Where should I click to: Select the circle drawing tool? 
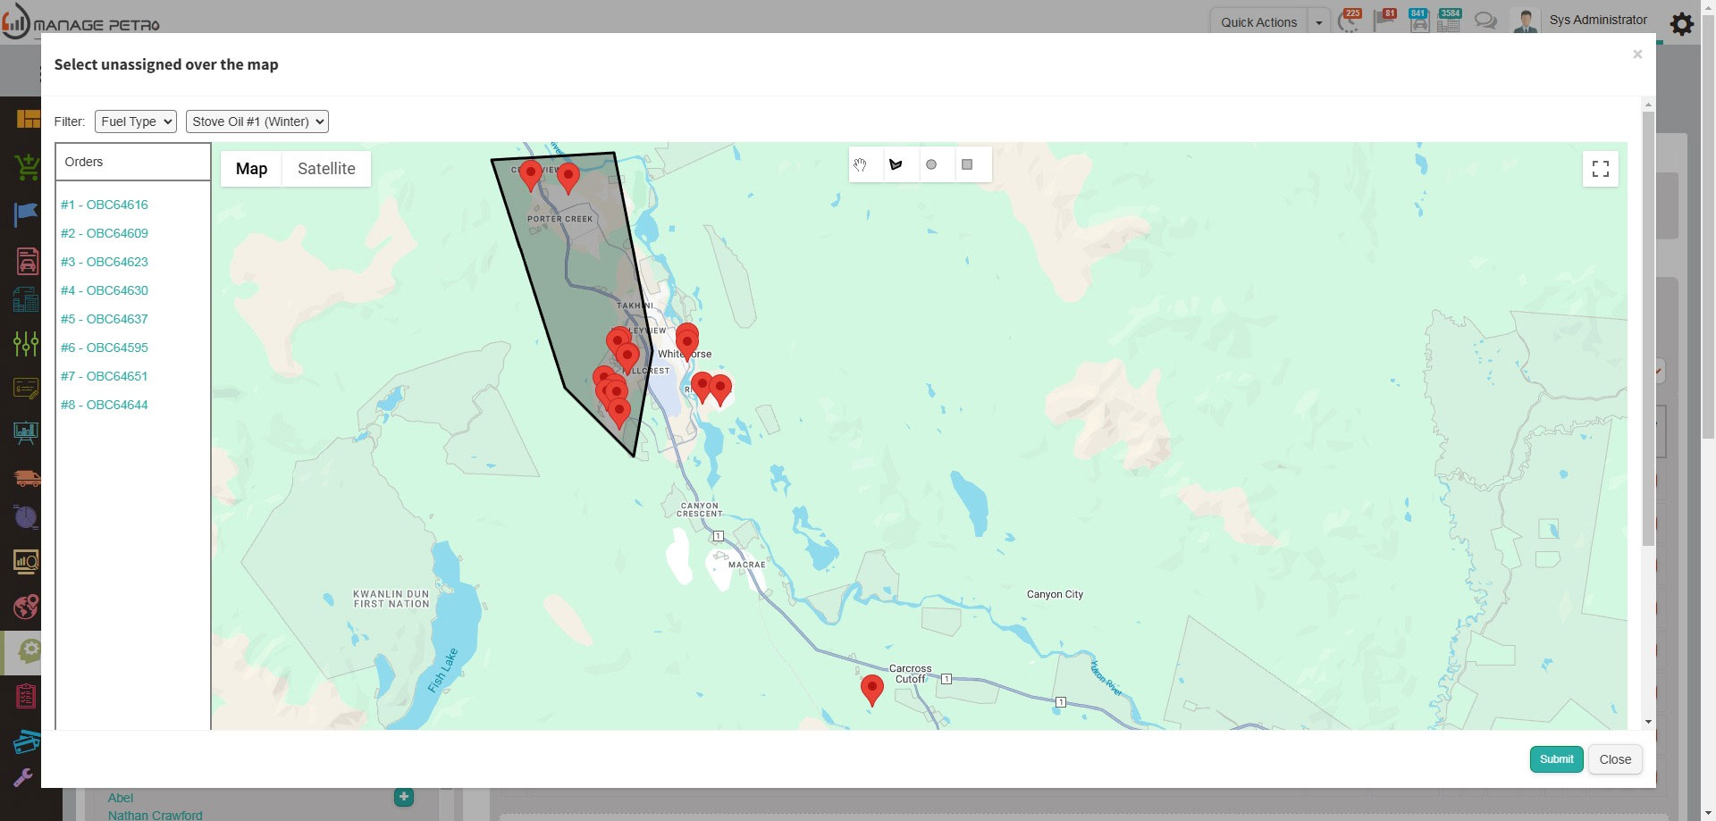tap(933, 164)
